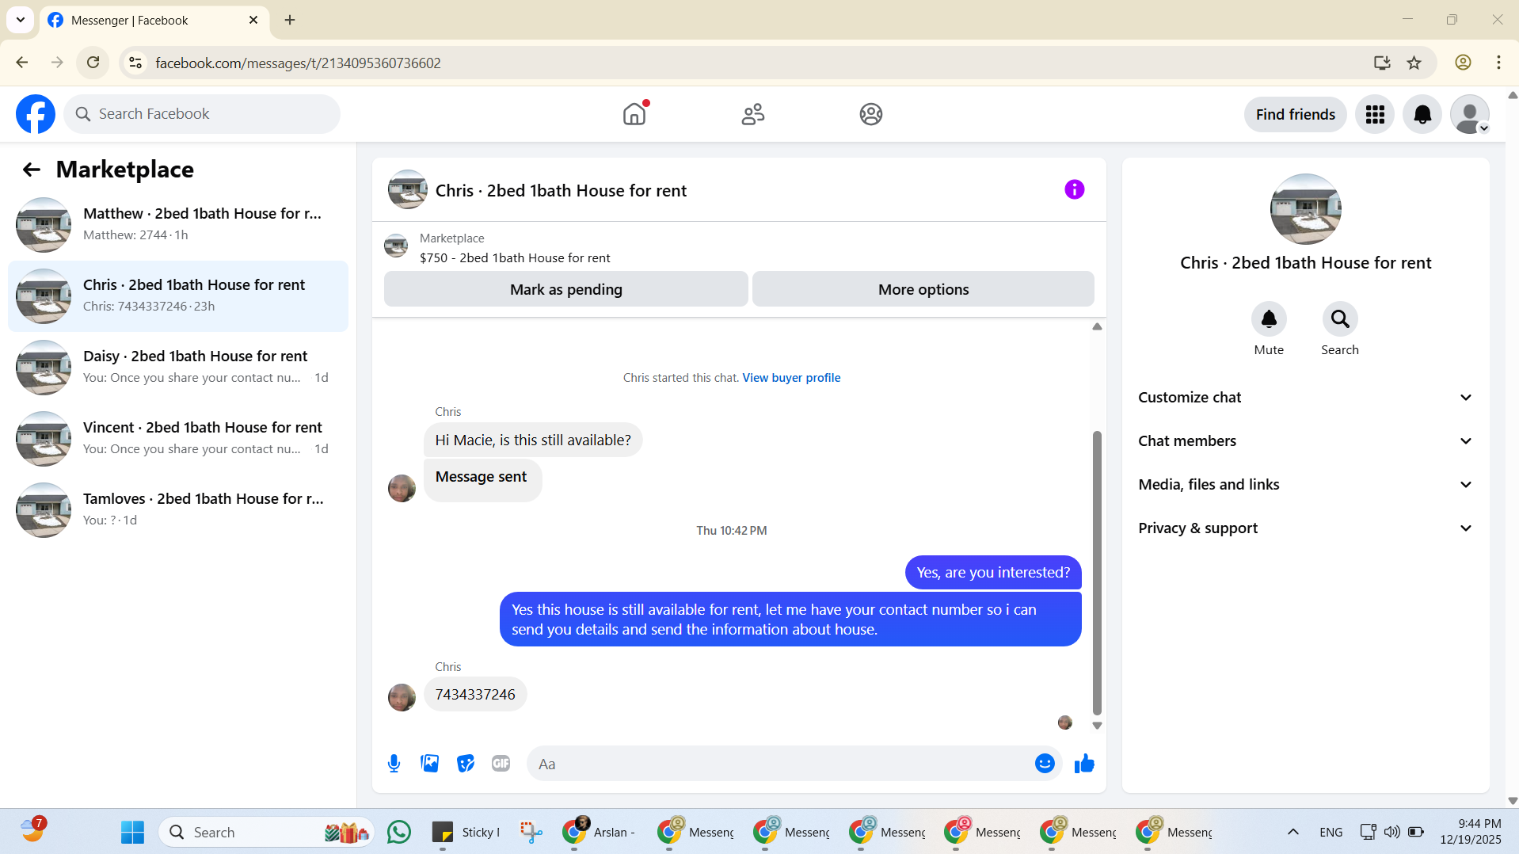Open Matthew's 2bed 1bath conversation
Viewport: 1519px width, 854px height.
[178, 225]
